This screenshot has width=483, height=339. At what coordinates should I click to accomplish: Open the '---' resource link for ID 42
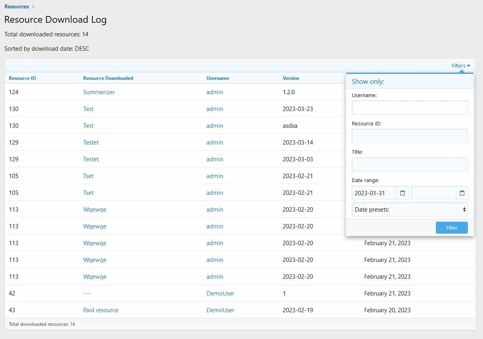(87, 293)
